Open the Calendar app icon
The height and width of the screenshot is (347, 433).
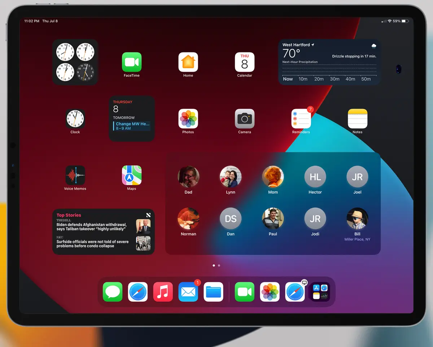pos(245,62)
